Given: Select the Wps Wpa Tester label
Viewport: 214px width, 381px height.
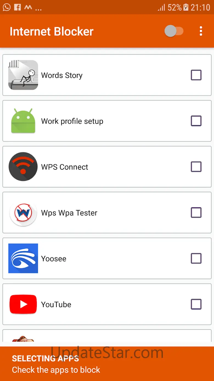Looking at the screenshot, I should tap(69, 213).
